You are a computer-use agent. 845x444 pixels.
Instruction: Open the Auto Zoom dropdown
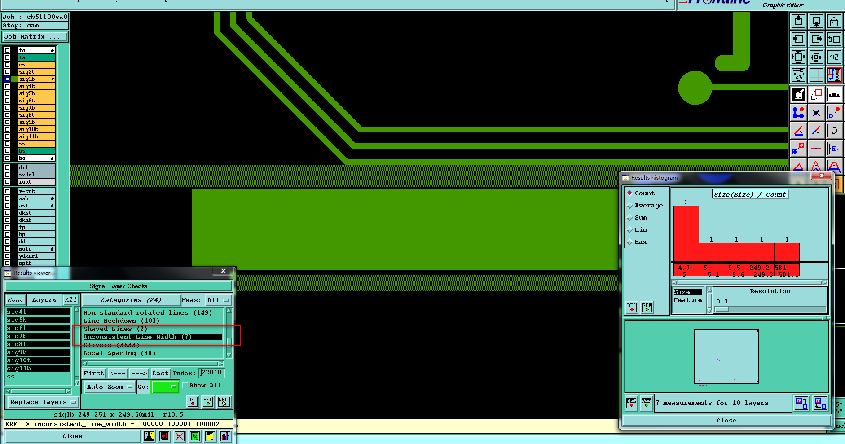click(110, 387)
